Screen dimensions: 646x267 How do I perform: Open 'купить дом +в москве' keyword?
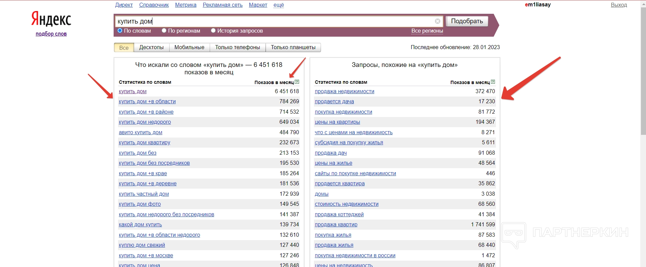146,256
